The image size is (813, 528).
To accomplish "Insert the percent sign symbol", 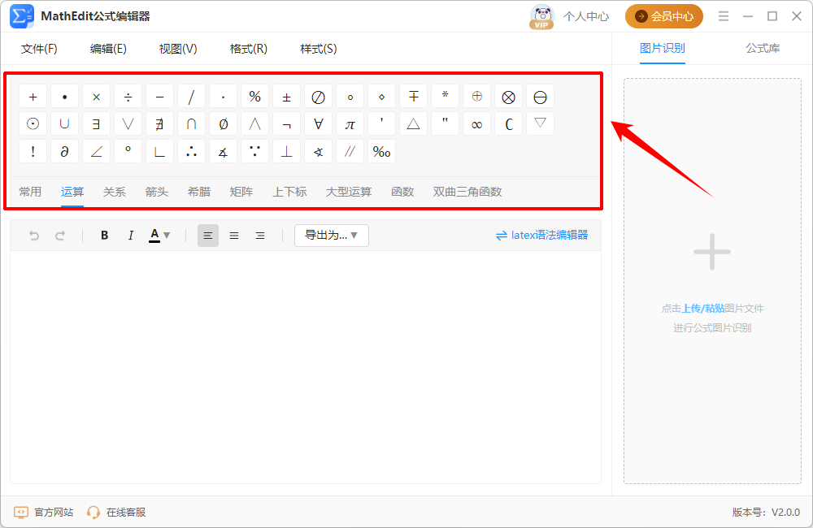I will click(254, 97).
